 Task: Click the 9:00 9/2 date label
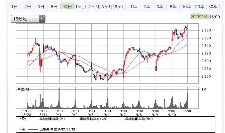[75, 113]
